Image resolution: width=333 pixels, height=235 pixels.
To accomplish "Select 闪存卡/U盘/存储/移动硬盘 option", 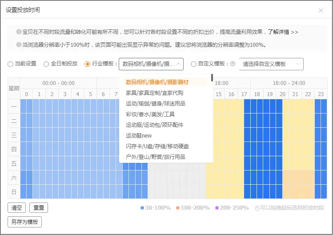I will coord(157,146).
